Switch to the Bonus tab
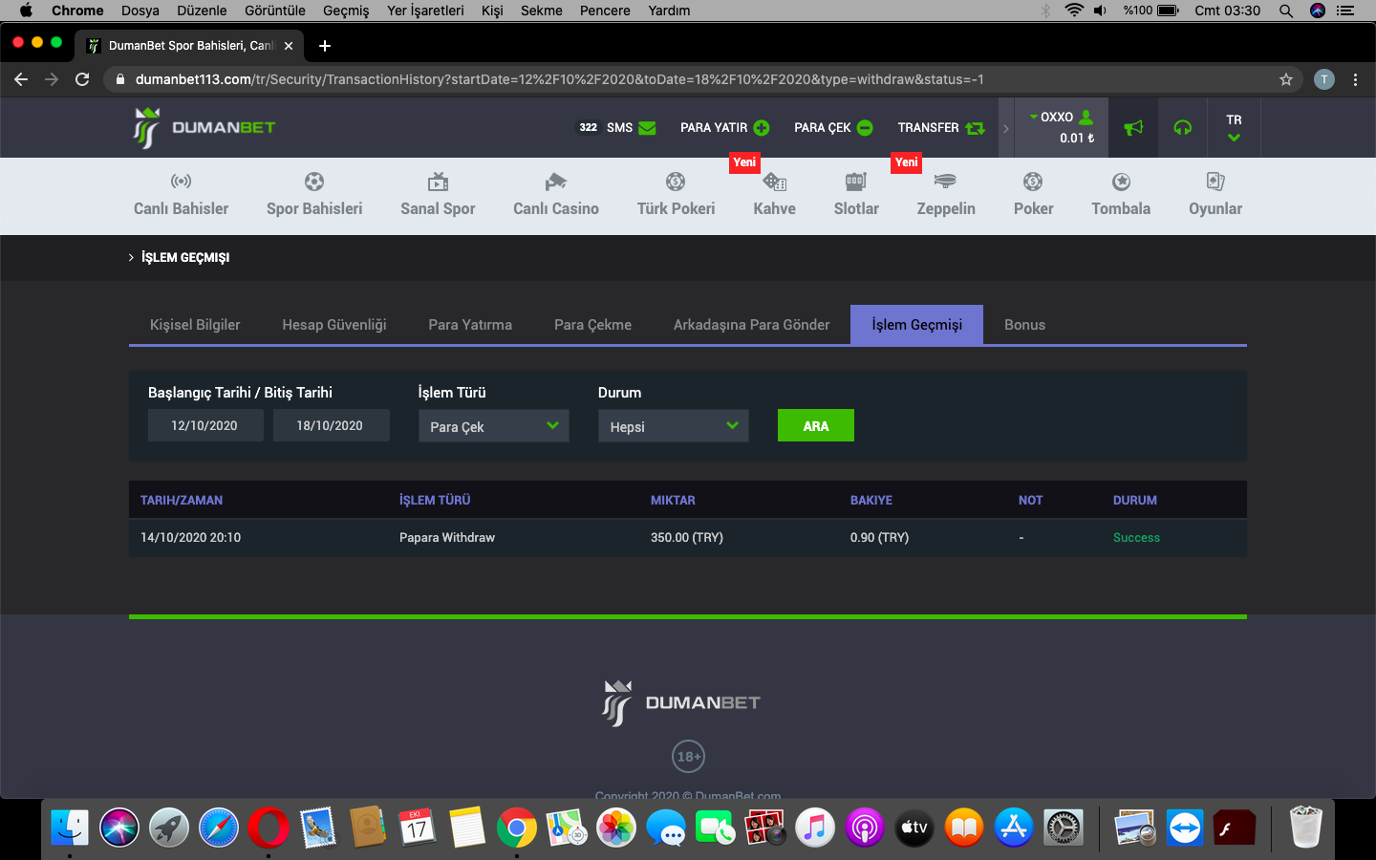 (1024, 325)
